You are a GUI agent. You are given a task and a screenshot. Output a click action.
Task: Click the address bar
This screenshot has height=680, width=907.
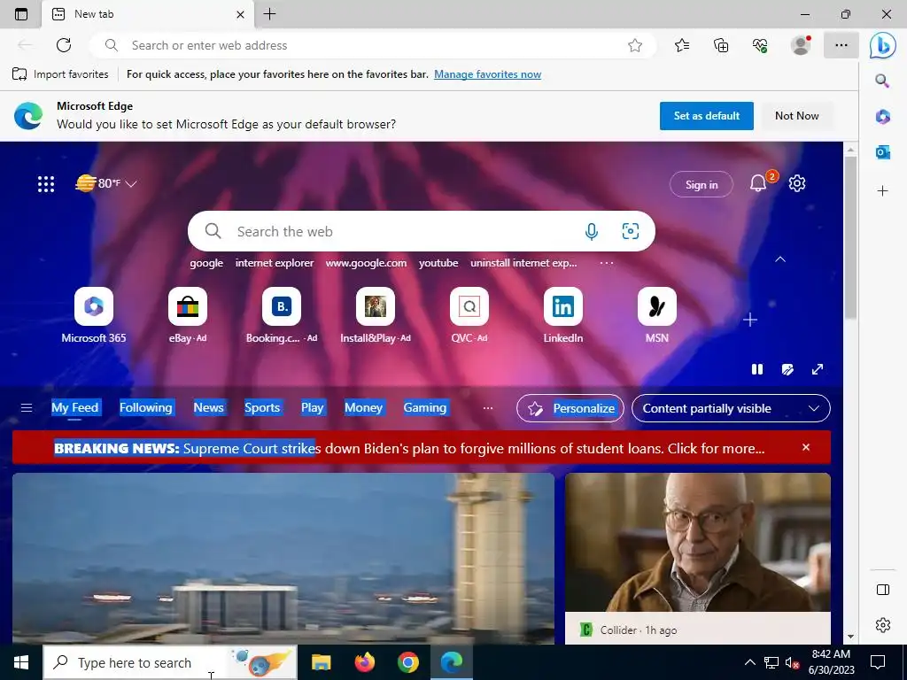pyautogui.click(x=373, y=46)
